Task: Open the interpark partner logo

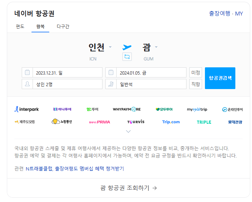Action: 26,109
